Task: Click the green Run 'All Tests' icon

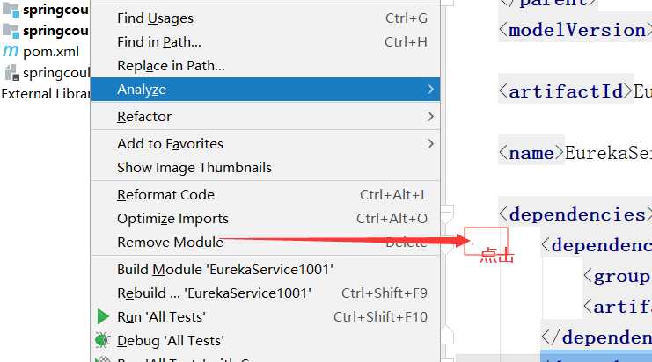Action: (x=103, y=316)
